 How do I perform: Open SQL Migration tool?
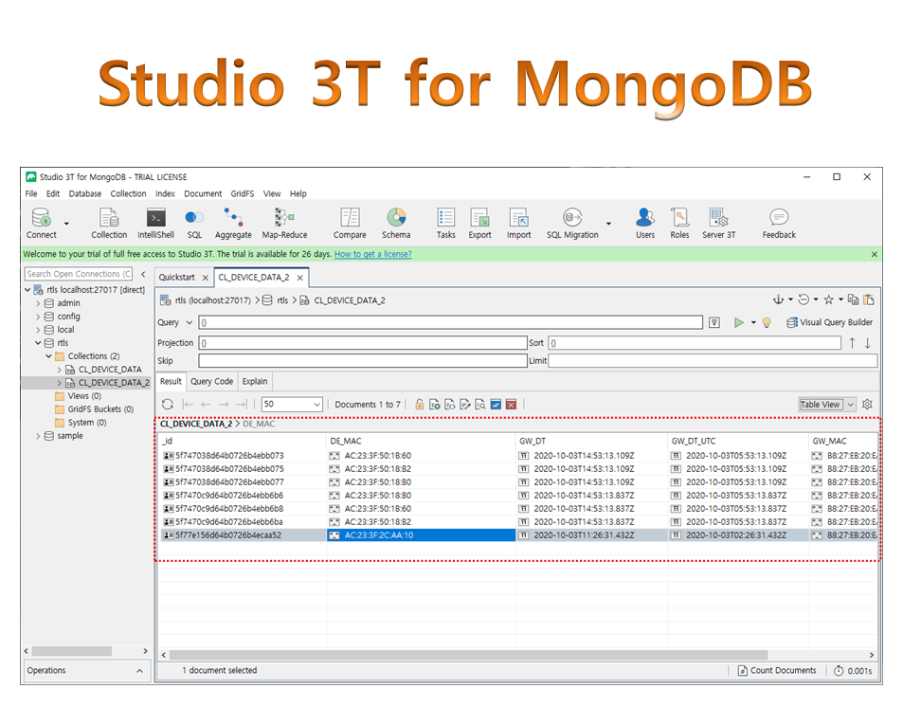(x=572, y=217)
